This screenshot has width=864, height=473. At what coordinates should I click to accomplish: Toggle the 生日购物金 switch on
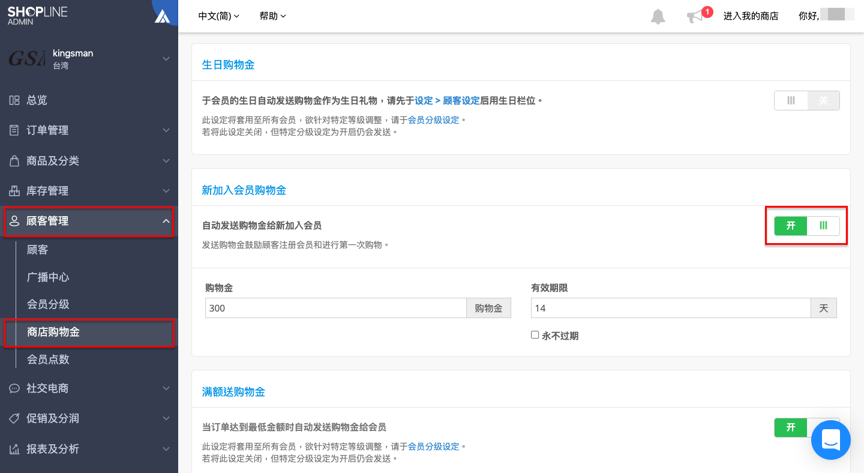click(807, 100)
